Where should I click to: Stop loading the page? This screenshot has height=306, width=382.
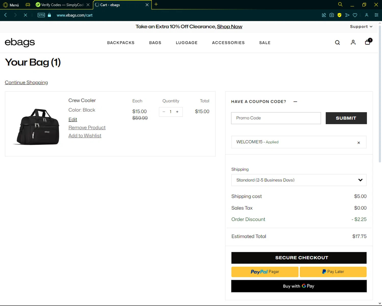[x=25, y=15]
